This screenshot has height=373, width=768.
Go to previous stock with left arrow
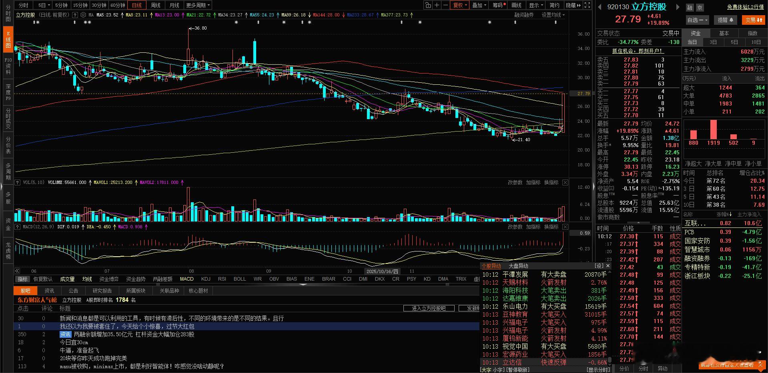point(600,7)
